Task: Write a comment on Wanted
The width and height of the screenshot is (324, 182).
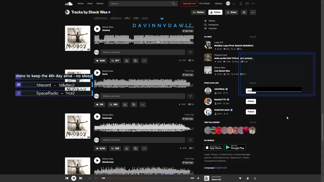Action: tap(143, 52)
